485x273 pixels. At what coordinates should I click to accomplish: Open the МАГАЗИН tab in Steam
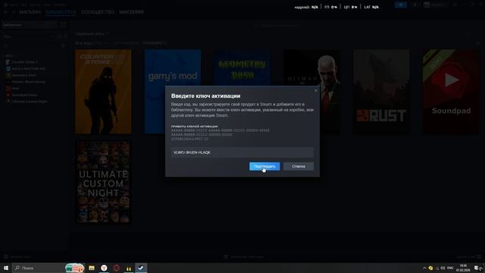pyautogui.click(x=30, y=12)
